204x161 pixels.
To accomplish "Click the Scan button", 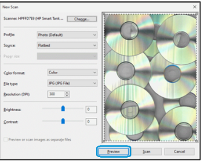I will coord(146,152).
